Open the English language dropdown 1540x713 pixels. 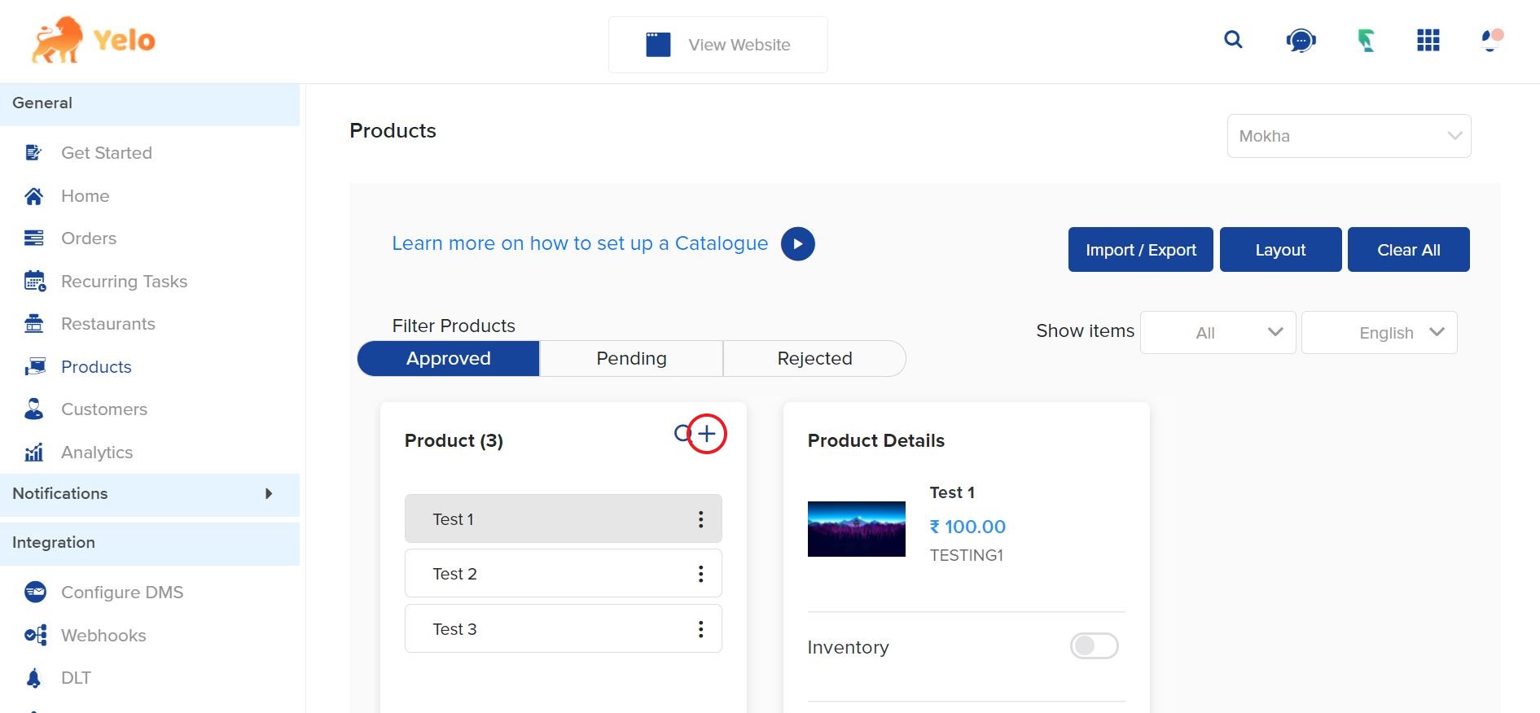(1379, 333)
